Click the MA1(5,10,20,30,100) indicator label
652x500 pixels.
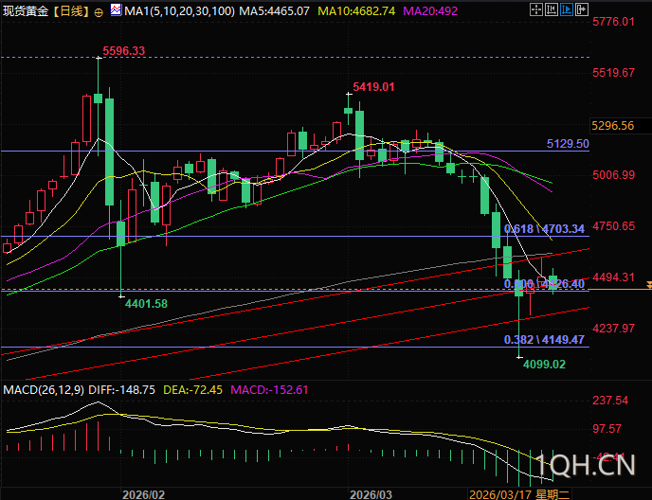pos(179,10)
